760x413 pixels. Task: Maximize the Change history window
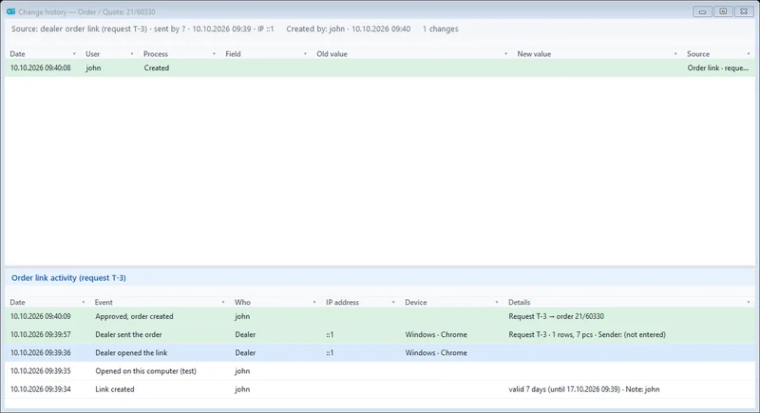tap(723, 11)
